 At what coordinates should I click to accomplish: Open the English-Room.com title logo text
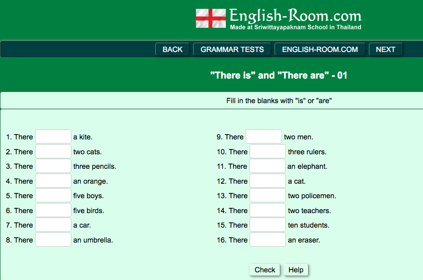(296, 16)
